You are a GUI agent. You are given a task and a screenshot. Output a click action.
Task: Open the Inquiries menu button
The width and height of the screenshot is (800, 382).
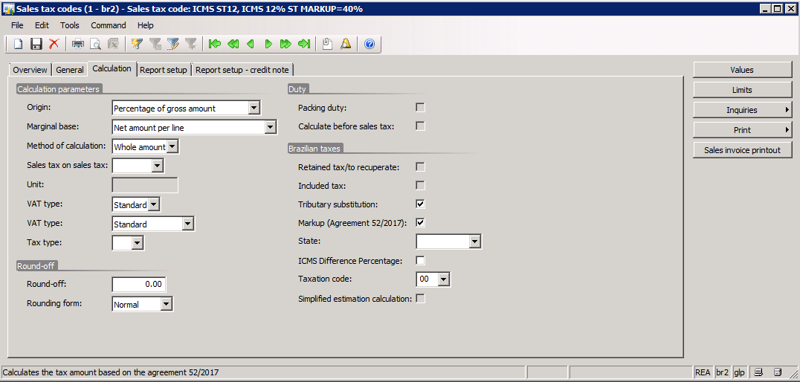tap(742, 110)
